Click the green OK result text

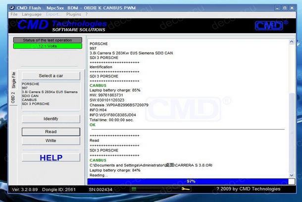click(93, 125)
